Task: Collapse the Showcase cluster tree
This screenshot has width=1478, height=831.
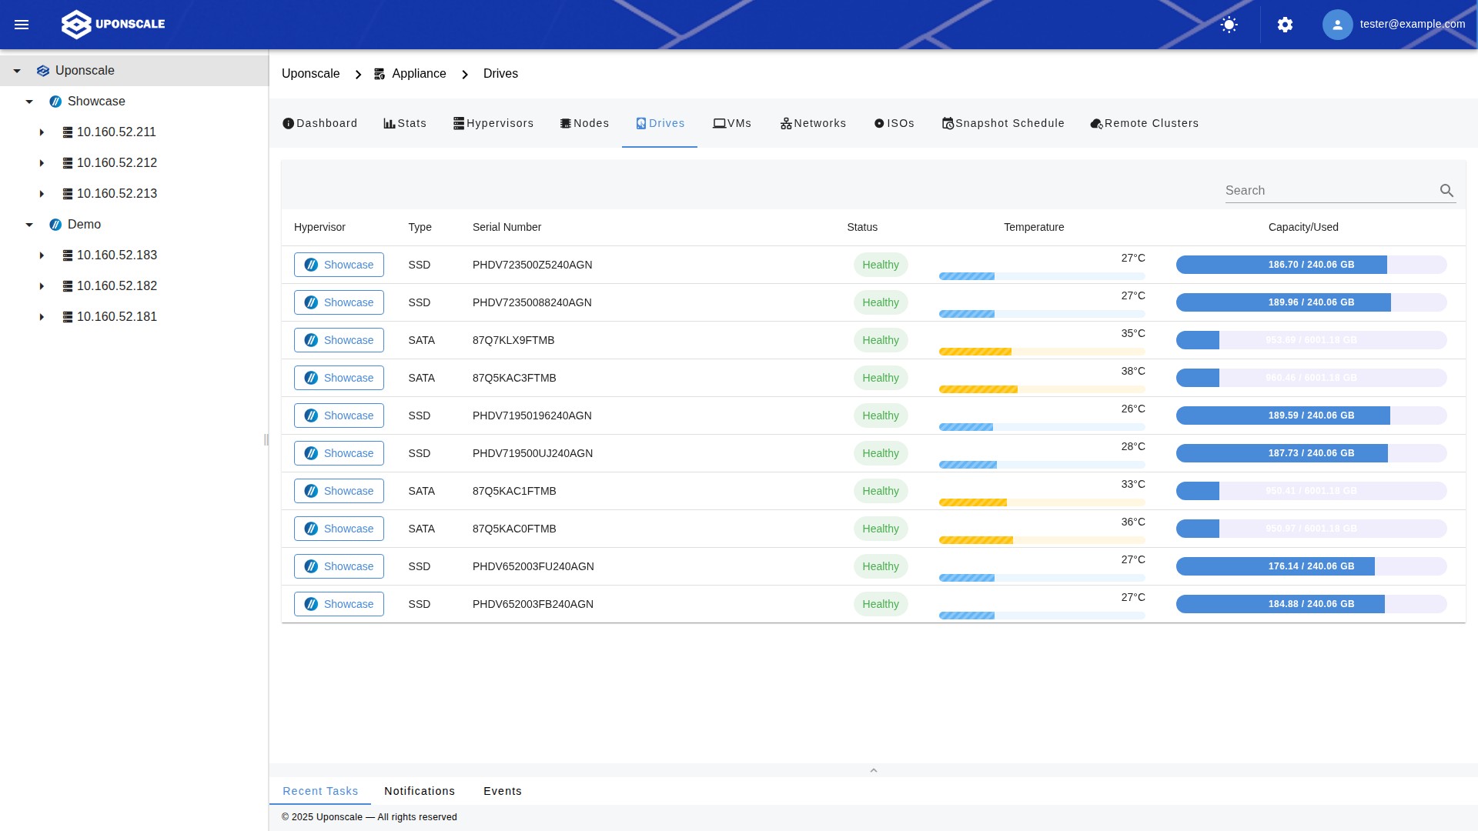Action: click(29, 102)
